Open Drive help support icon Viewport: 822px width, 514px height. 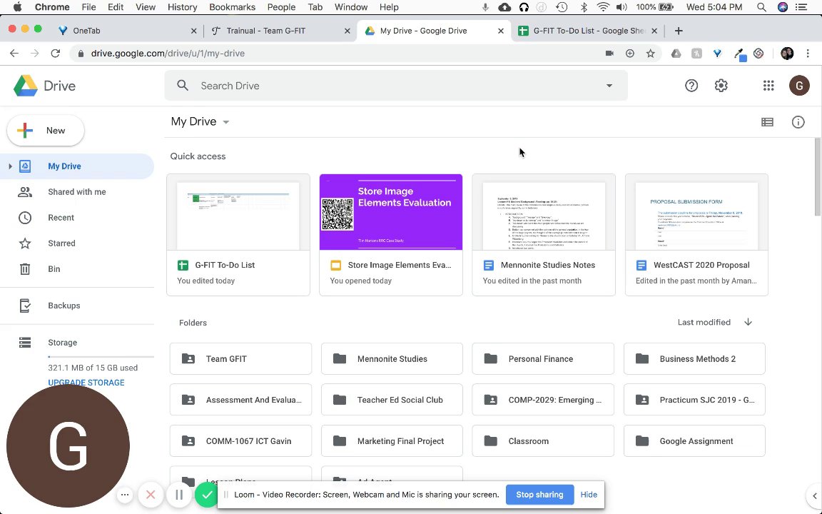691,86
